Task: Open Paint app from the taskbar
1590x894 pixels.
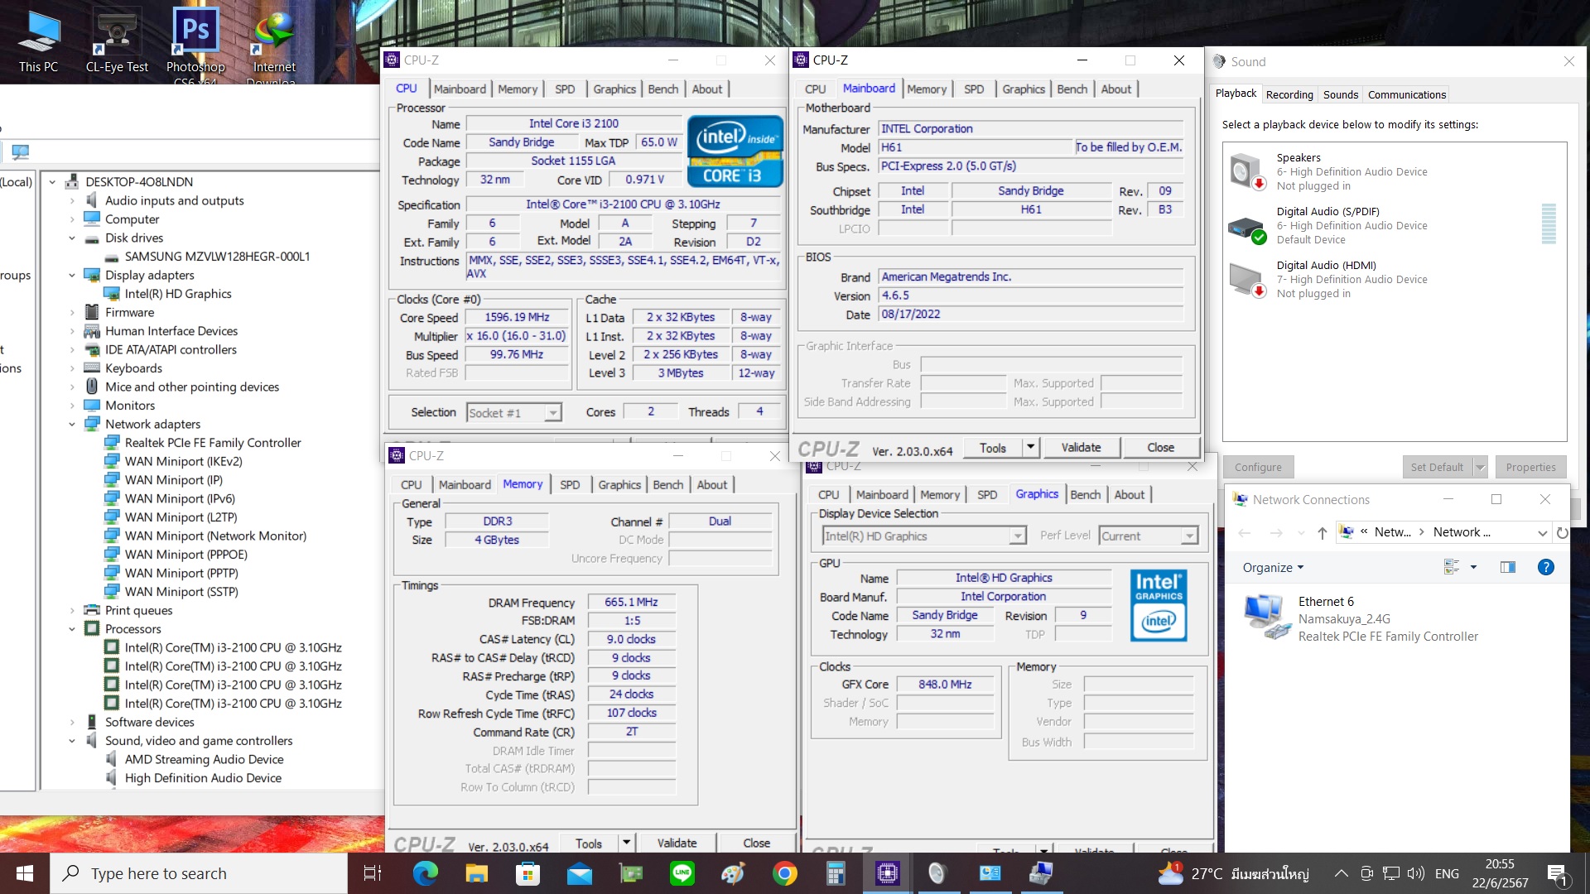Action: pos(733,873)
